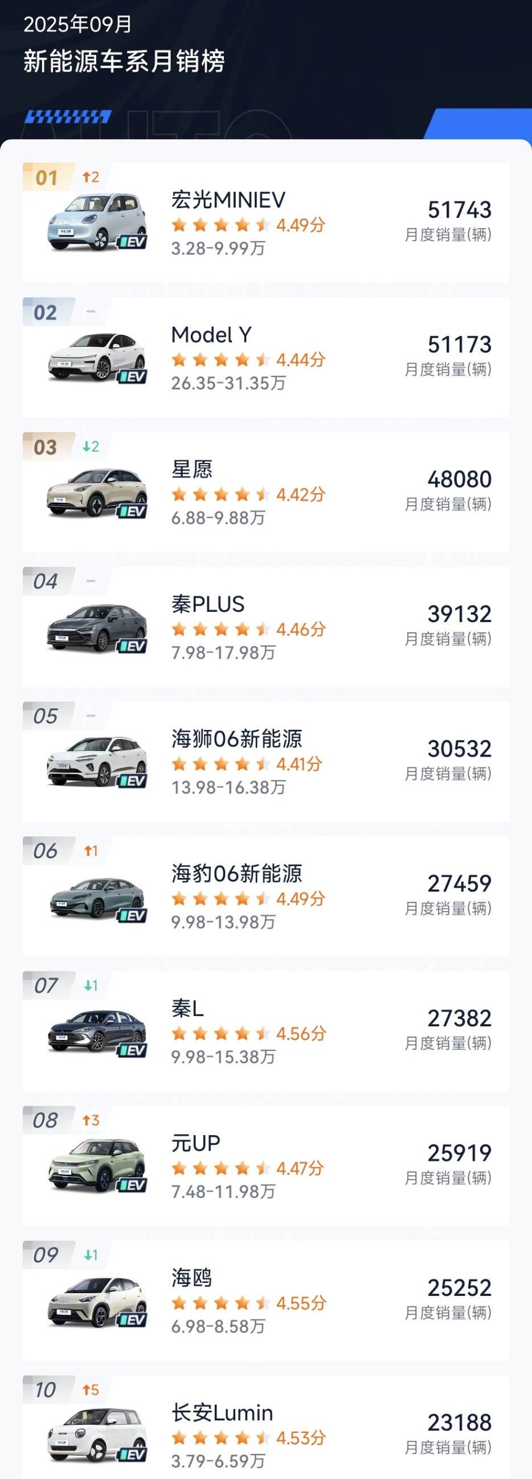This screenshot has width=532, height=1479.
Task: Open the 长安Lumin model title
Action: point(223,1412)
